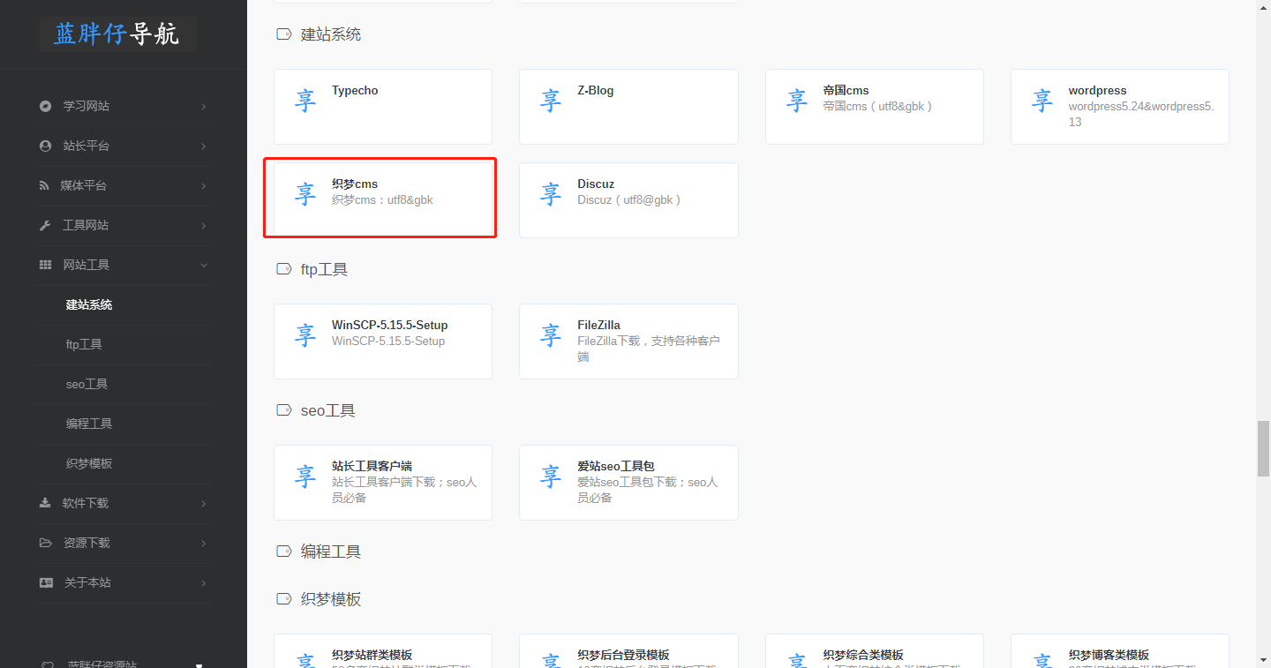Click the 享 icon on the 织梦cms card

click(305, 194)
